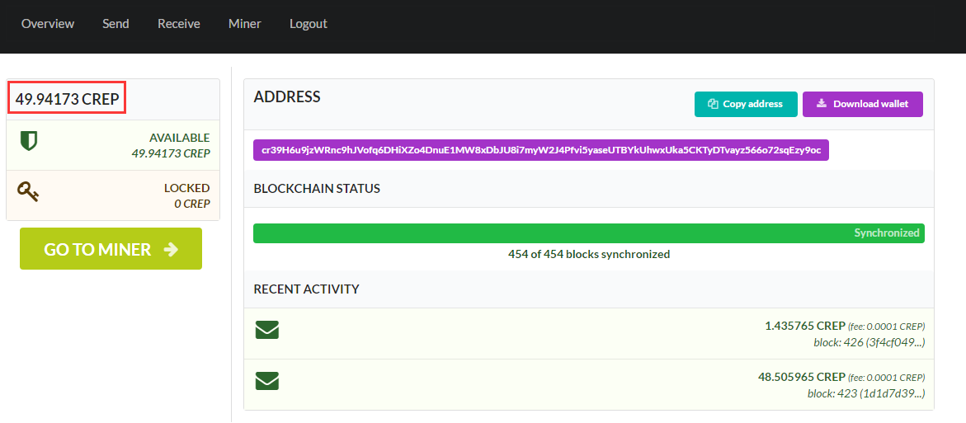Click the green Synchronized progress bar
The width and height of the screenshot is (966, 423).
coord(588,233)
